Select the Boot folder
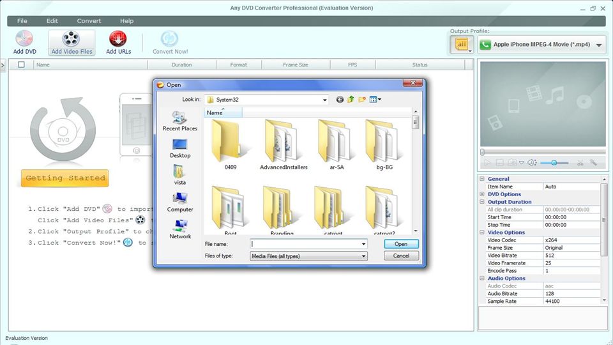 (x=231, y=210)
